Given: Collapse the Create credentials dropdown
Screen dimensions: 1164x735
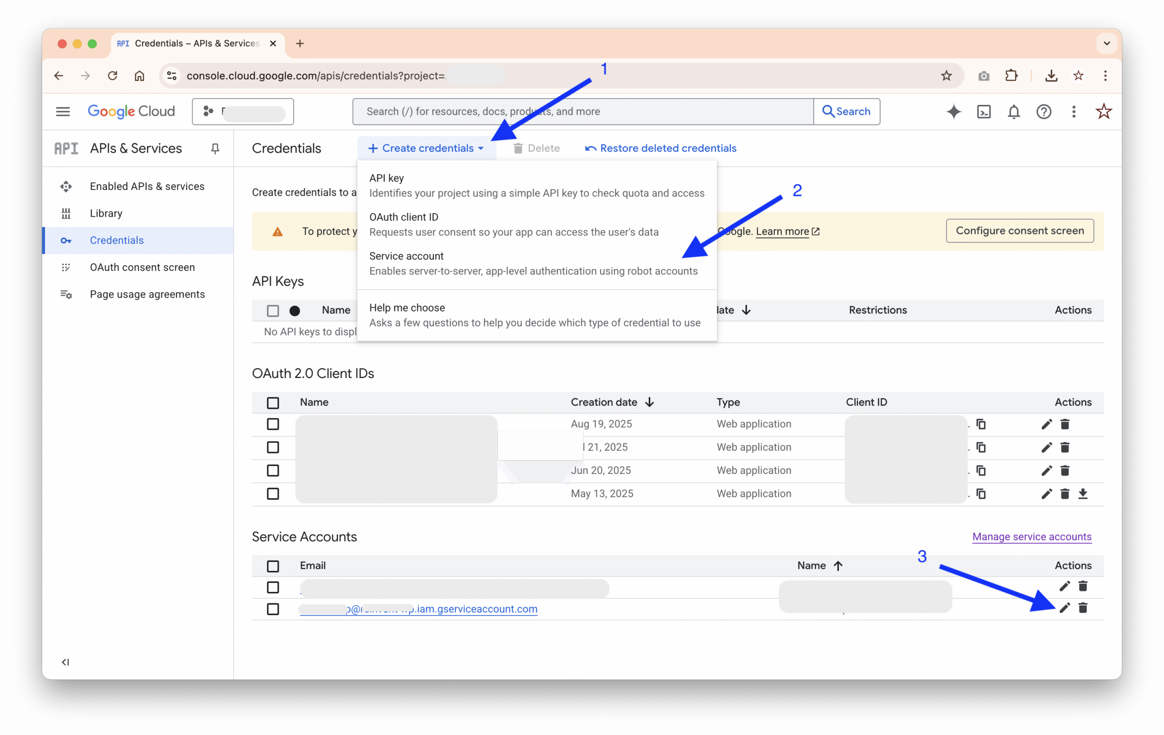Looking at the screenshot, I should (x=426, y=148).
